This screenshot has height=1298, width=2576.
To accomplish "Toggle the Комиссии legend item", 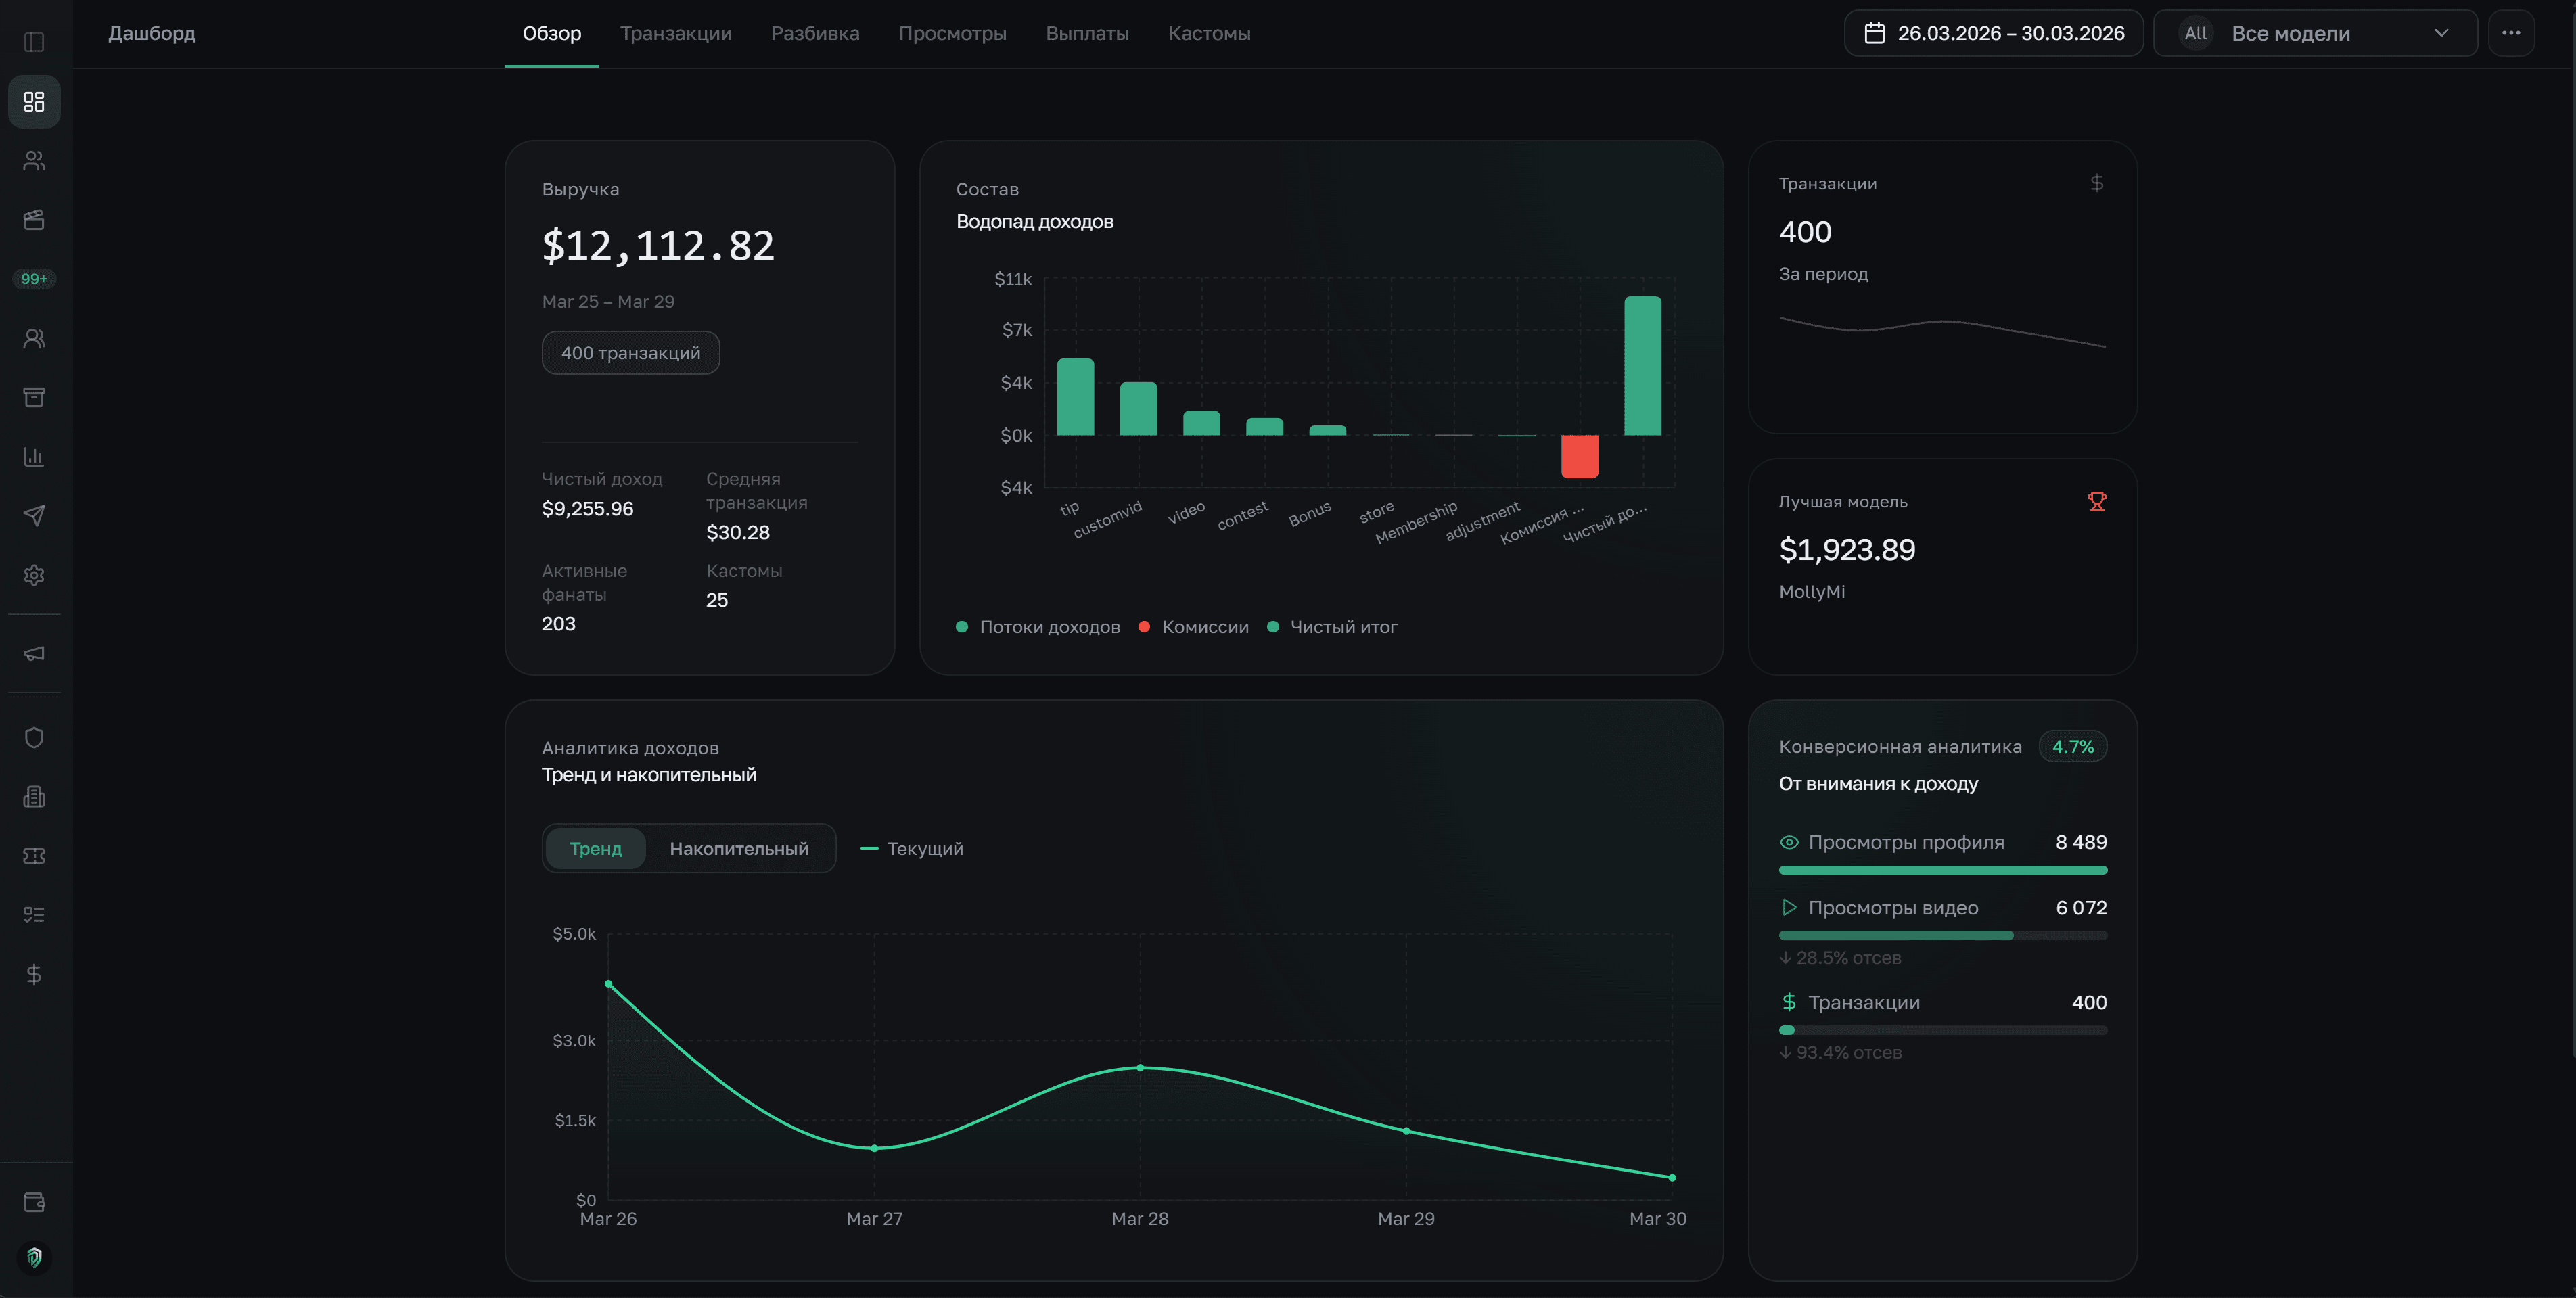I will [x=1195, y=627].
